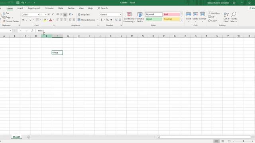The height and width of the screenshot is (143, 255).
Task: Open Find & Select
Action: click(234, 17)
